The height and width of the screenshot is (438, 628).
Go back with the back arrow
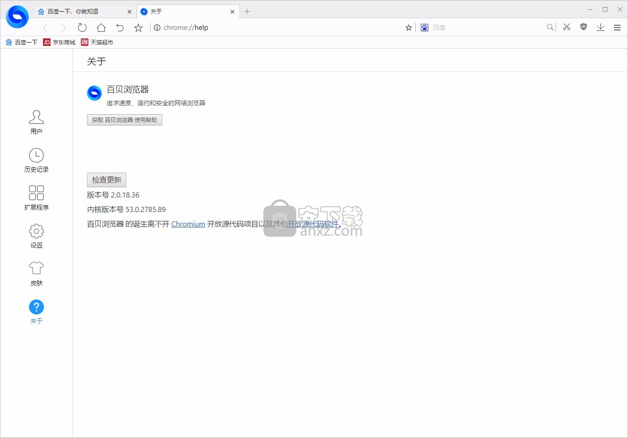tap(45, 28)
